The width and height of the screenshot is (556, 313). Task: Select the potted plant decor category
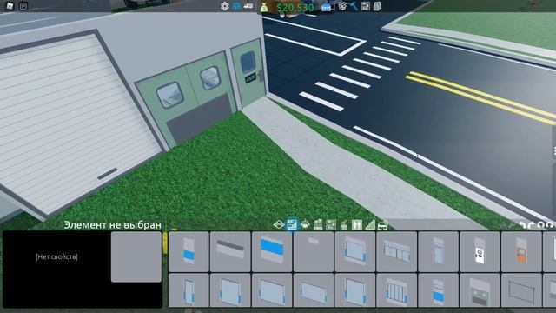coord(344,224)
